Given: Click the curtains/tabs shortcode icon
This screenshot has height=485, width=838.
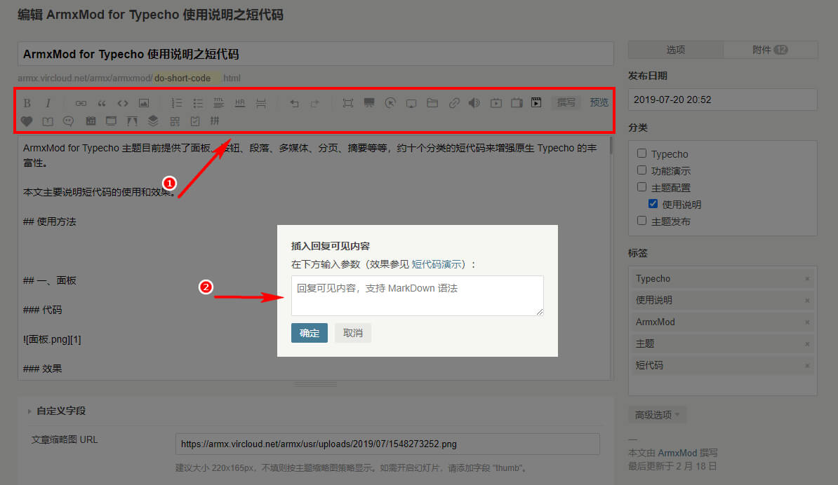Looking at the screenshot, I should (x=132, y=121).
